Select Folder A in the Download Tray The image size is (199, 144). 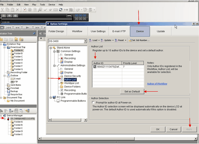18,50
